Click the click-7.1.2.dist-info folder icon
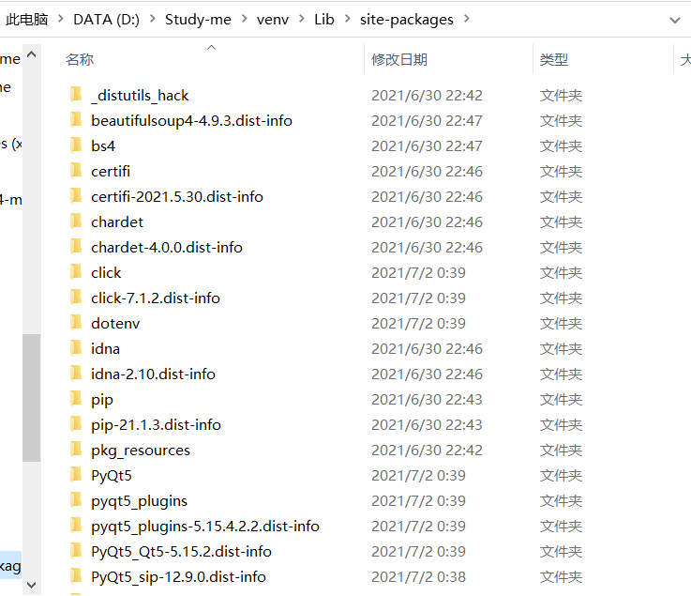Image resolution: width=691 pixels, height=596 pixels. 76,298
